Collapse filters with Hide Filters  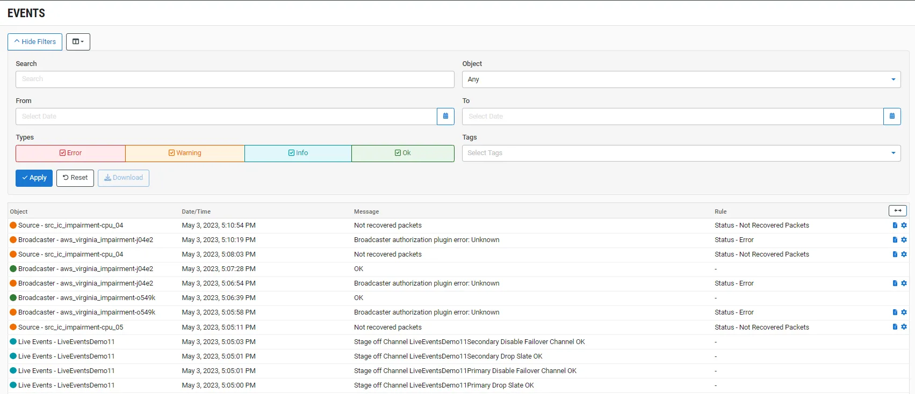point(35,42)
